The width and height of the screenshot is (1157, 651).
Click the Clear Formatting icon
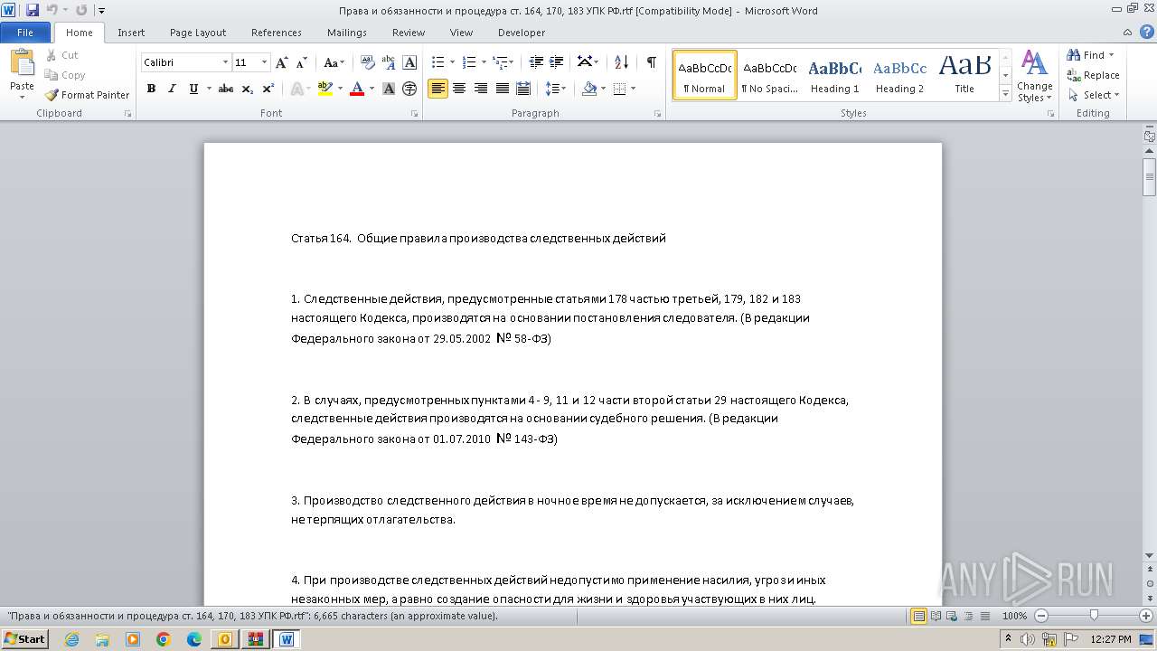(367, 62)
